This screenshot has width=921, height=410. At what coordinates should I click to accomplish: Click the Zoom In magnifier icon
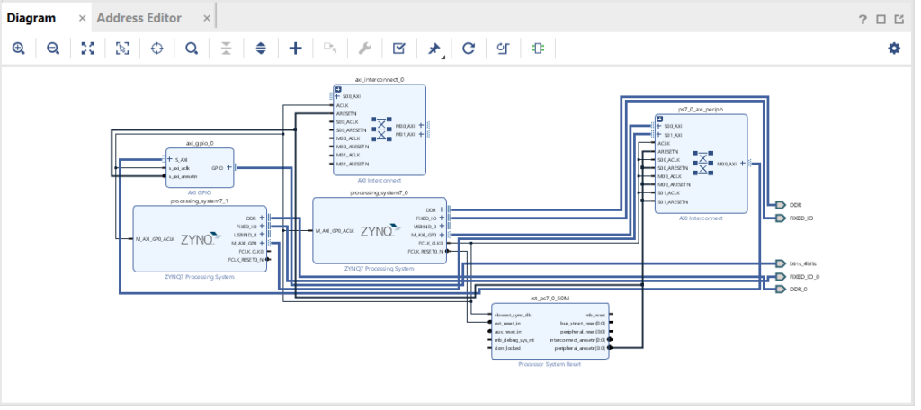18,49
